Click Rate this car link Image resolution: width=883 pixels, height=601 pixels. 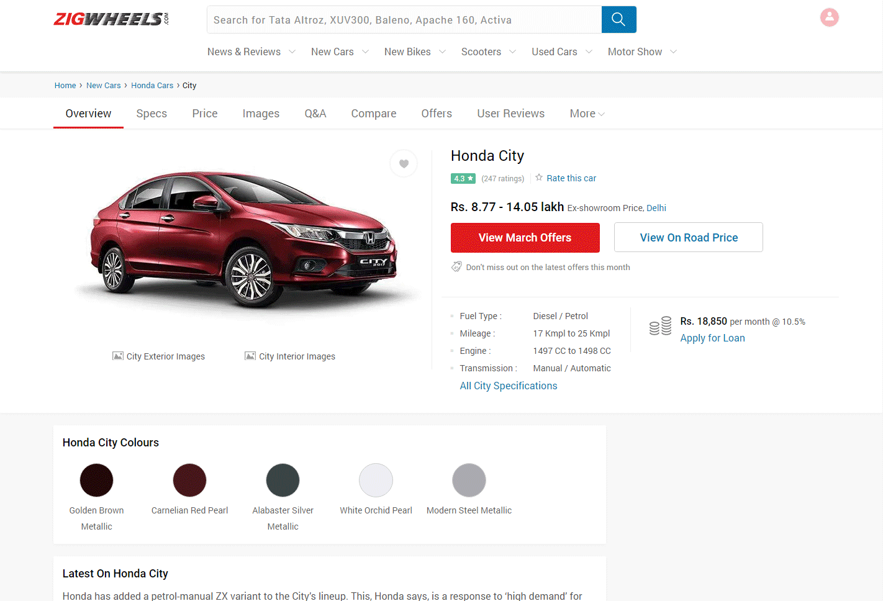[x=571, y=178]
